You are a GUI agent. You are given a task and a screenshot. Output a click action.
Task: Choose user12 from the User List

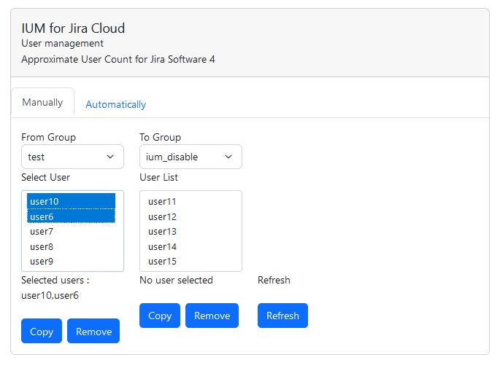tap(190, 217)
